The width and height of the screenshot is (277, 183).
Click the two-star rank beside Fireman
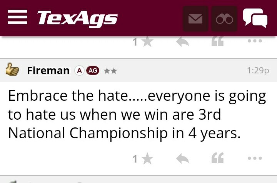click(x=110, y=71)
